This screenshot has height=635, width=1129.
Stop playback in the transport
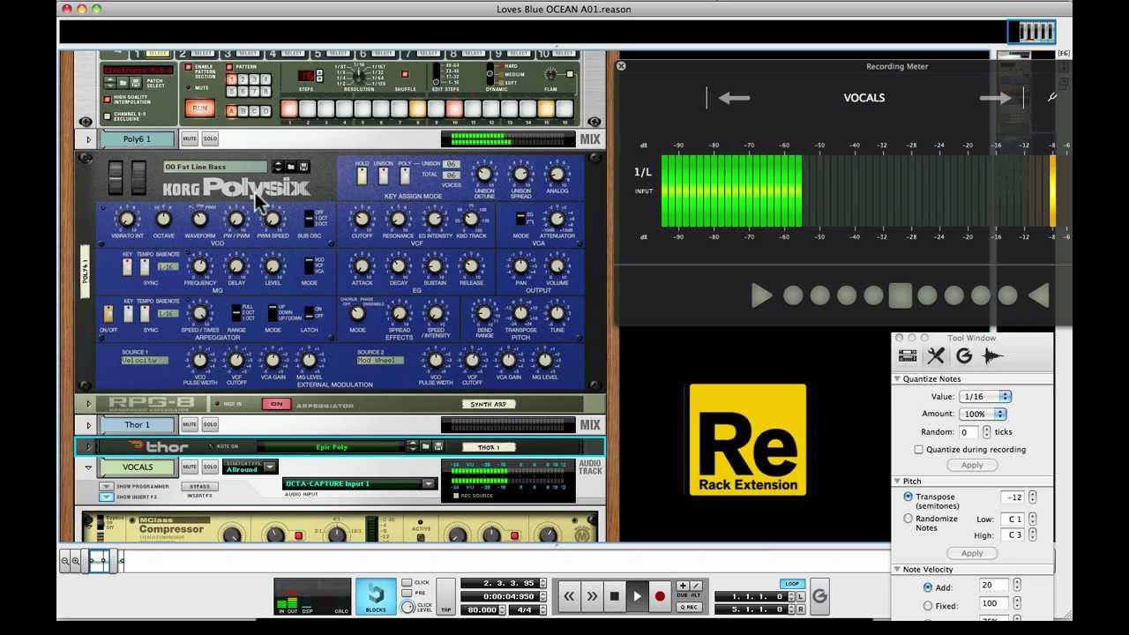click(615, 597)
